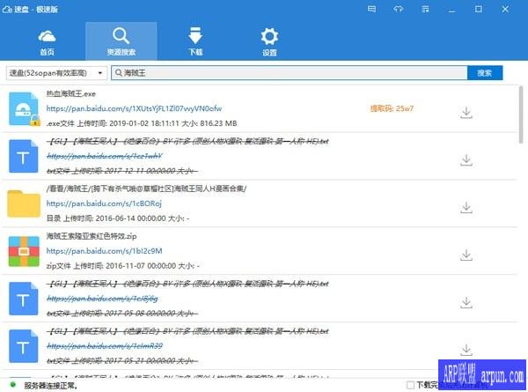Click the 搜索 search button
The height and width of the screenshot is (392, 528).
point(483,72)
